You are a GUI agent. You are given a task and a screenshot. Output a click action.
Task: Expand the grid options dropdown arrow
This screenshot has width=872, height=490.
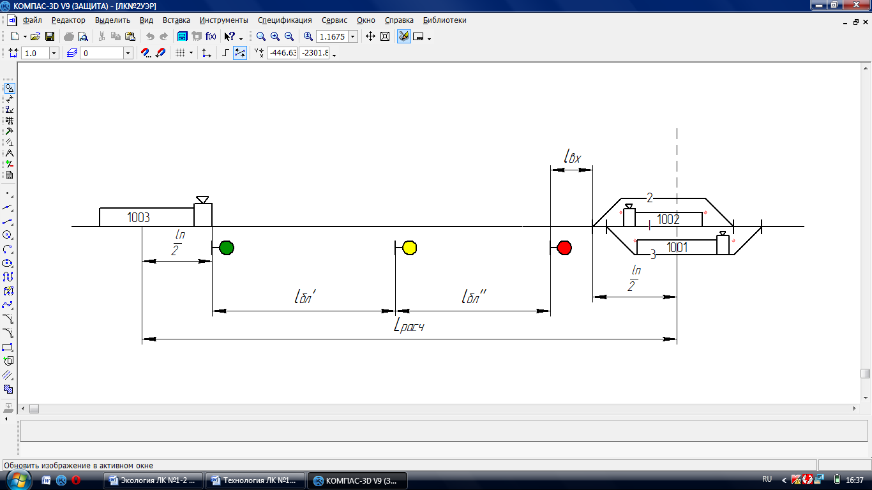click(x=191, y=54)
